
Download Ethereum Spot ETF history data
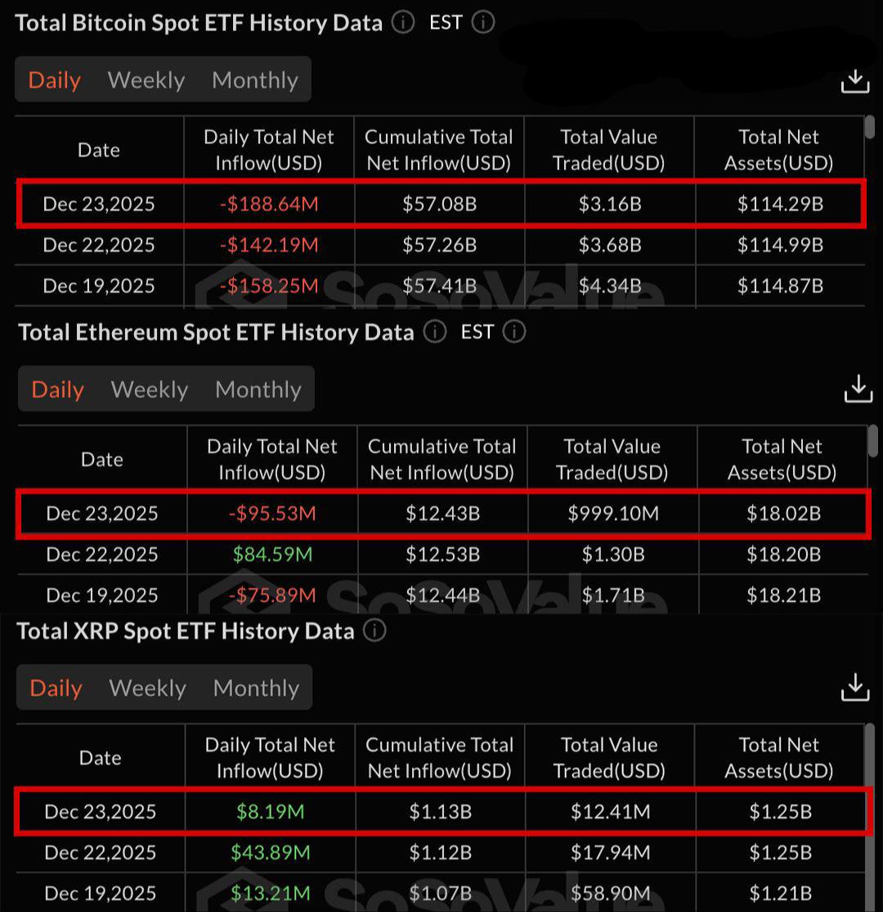[x=858, y=389]
